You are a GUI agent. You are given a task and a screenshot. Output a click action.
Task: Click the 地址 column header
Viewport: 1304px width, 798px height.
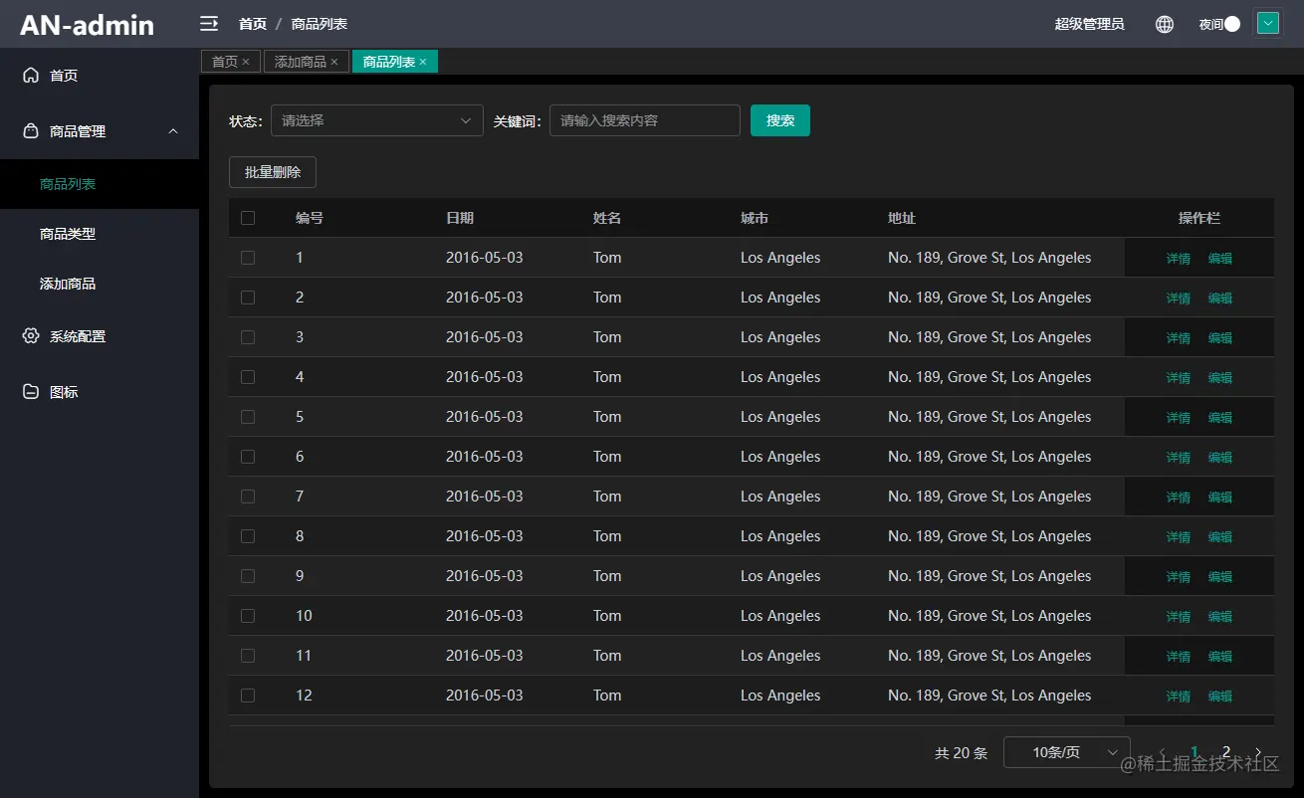(902, 218)
